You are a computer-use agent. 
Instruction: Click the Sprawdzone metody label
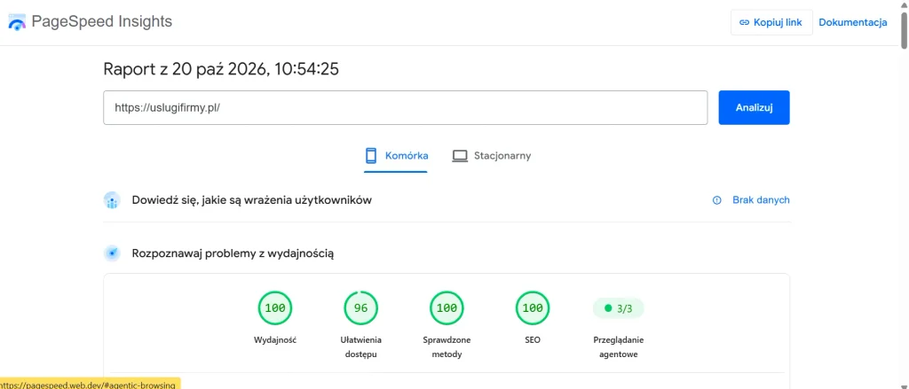click(x=447, y=346)
